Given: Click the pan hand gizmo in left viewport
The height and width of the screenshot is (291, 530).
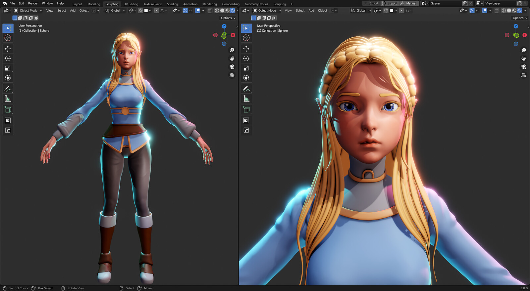Looking at the screenshot, I should [232, 59].
